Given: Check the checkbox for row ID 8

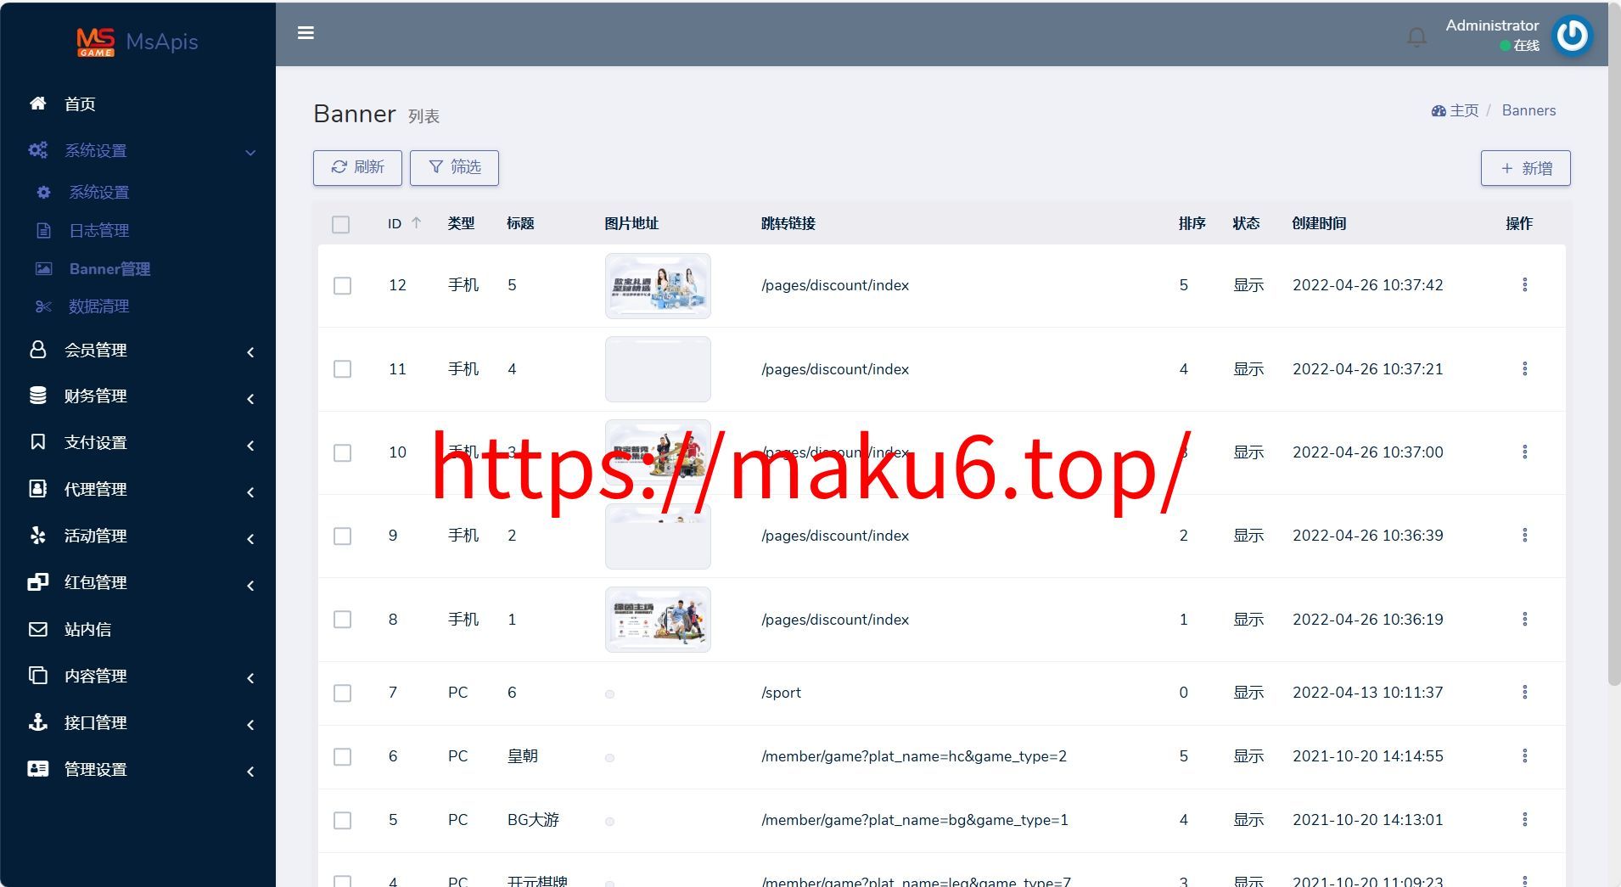Looking at the screenshot, I should [342, 620].
